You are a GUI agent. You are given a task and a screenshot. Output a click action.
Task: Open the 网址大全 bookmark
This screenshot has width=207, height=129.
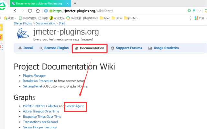click(x=57, y=18)
